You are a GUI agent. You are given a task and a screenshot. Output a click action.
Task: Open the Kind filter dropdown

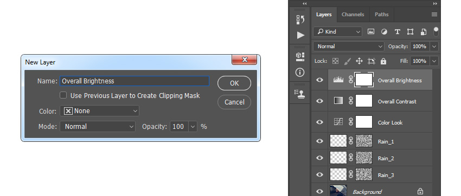point(337,32)
